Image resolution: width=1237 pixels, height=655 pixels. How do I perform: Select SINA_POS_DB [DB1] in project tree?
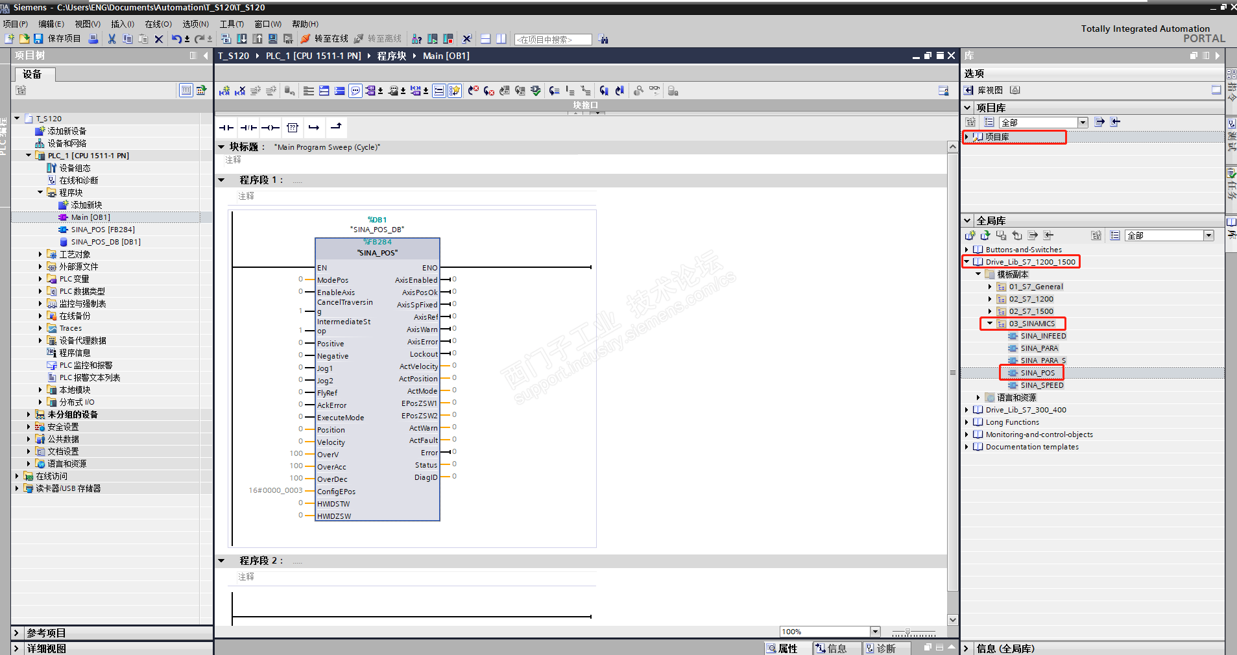106,242
